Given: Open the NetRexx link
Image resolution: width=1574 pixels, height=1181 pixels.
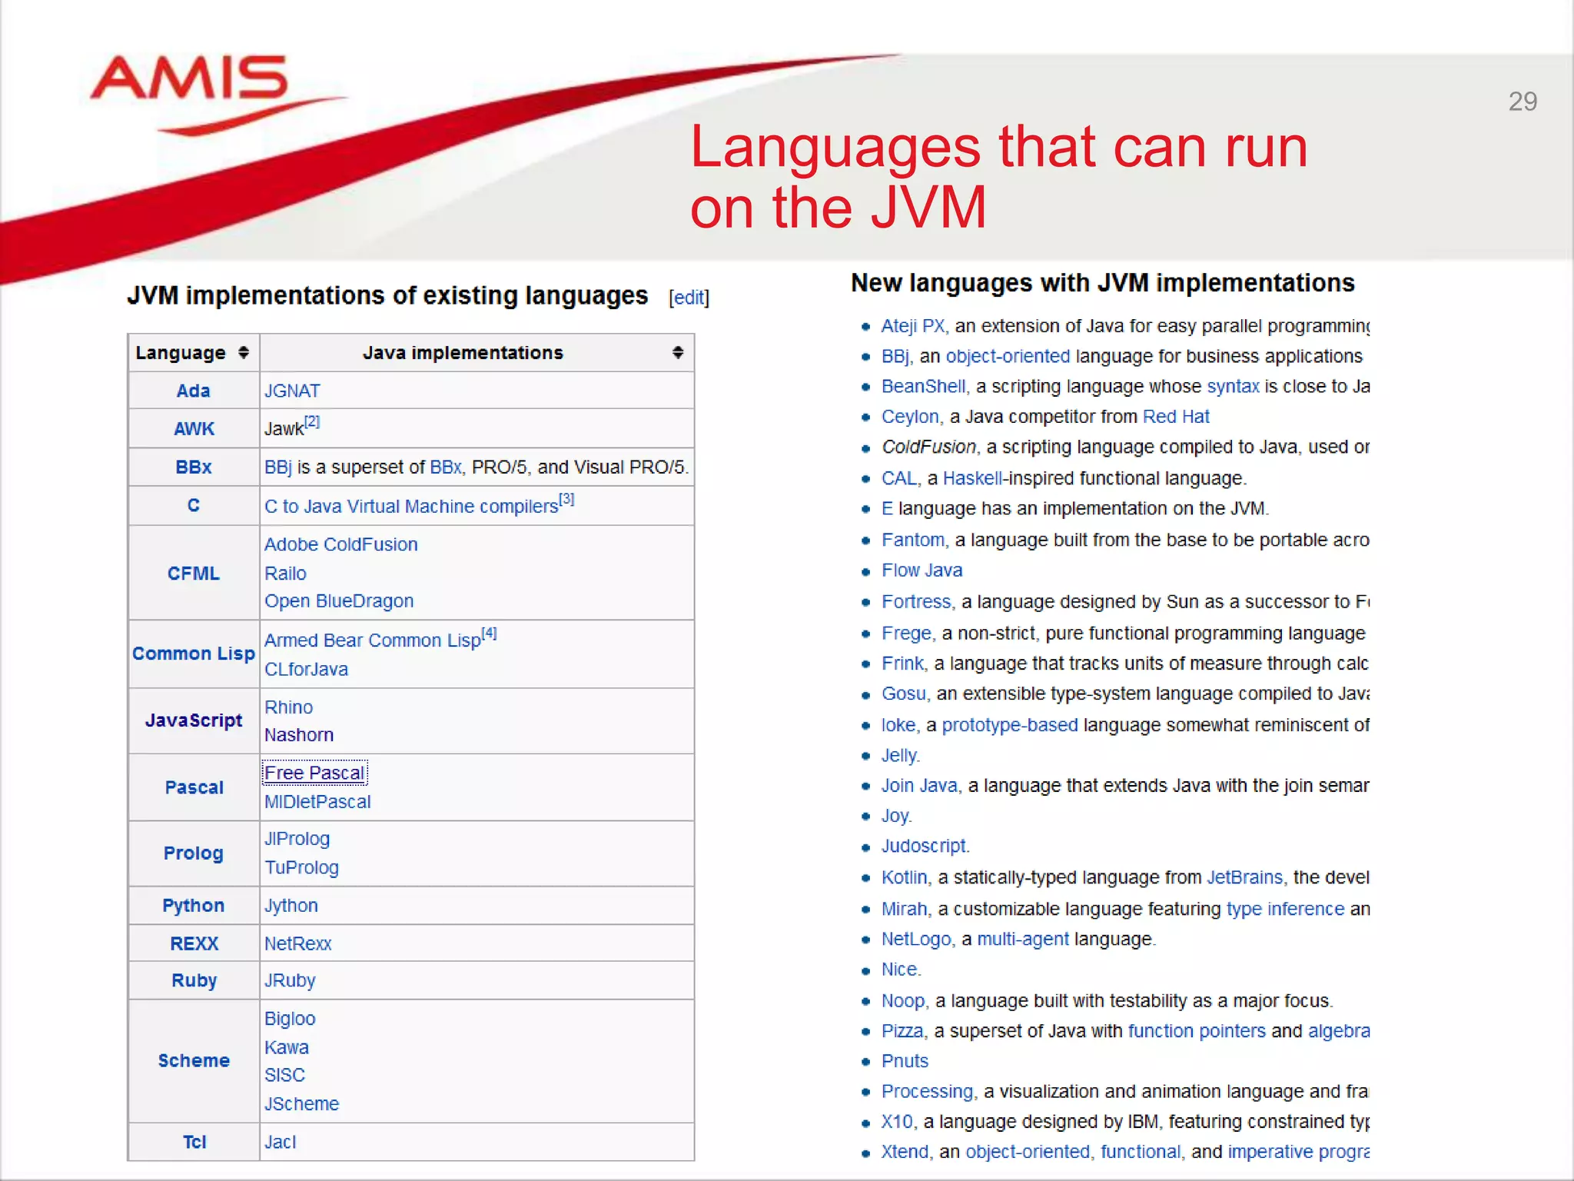Looking at the screenshot, I should 298,943.
